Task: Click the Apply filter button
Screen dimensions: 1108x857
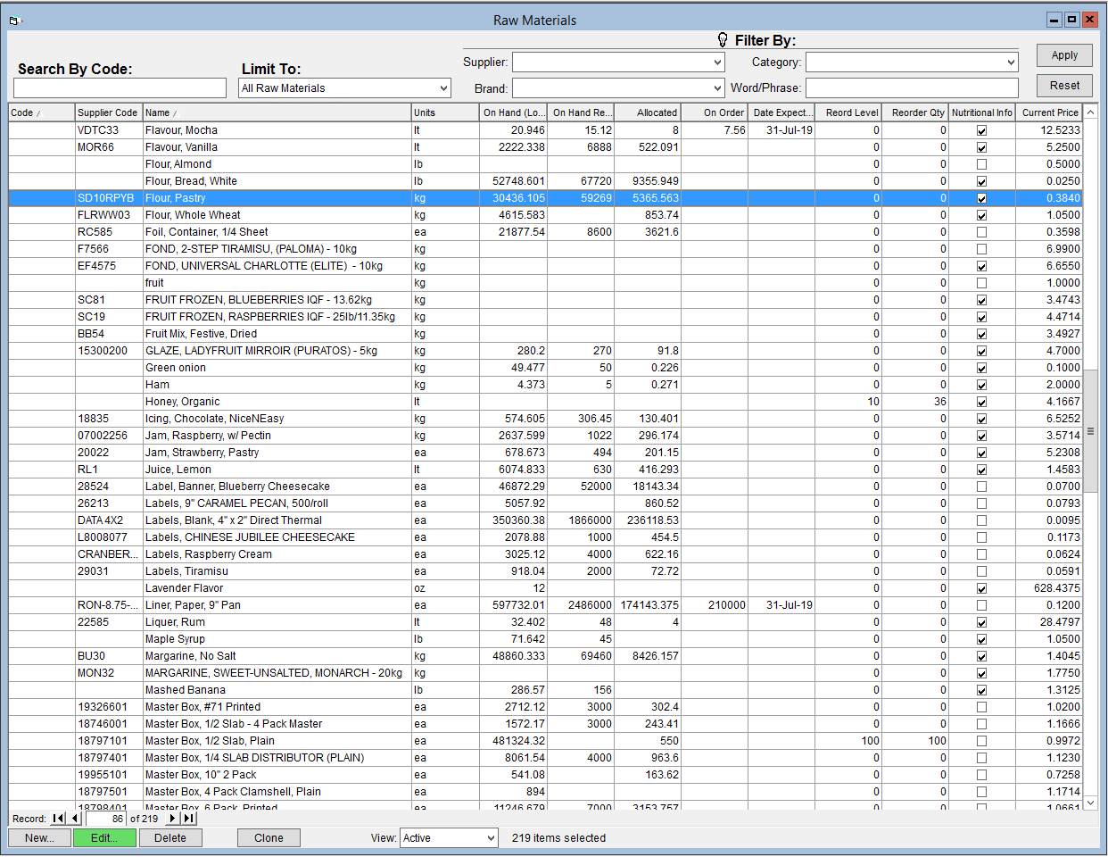Action: pyautogui.click(x=1064, y=55)
